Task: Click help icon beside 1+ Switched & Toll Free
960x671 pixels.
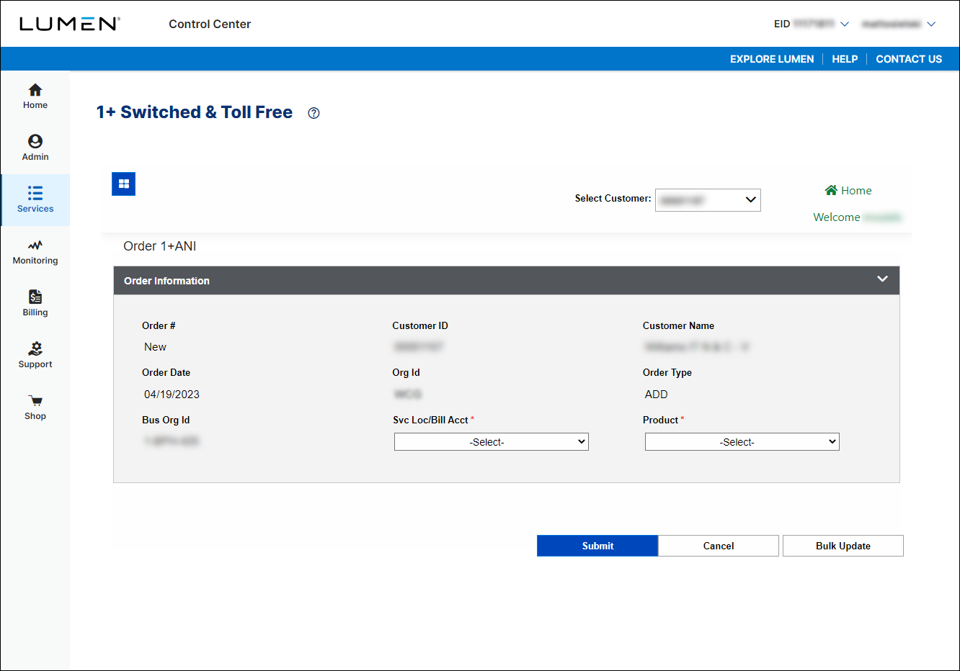Action: point(314,113)
